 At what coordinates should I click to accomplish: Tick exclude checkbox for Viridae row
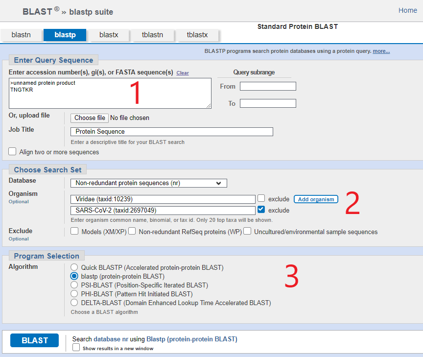(x=261, y=198)
